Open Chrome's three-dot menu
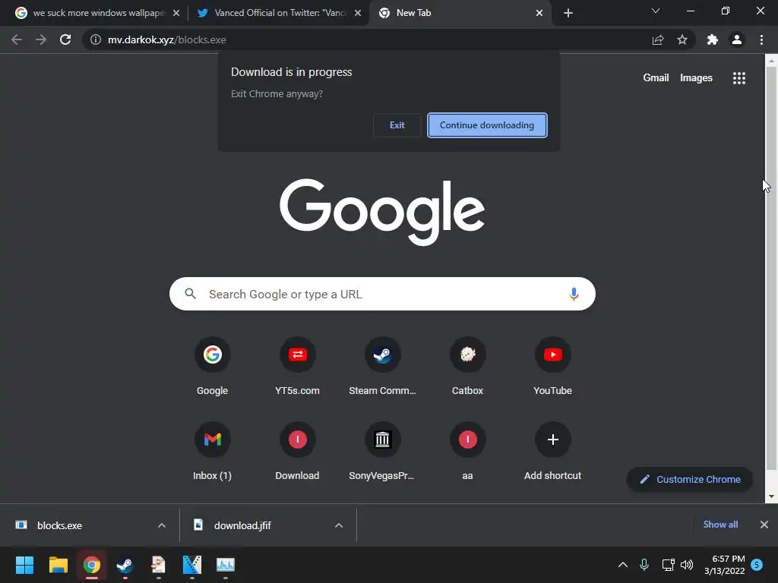The height and width of the screenshot is (583, 778). pyautogui.click(x=761, y=39)
